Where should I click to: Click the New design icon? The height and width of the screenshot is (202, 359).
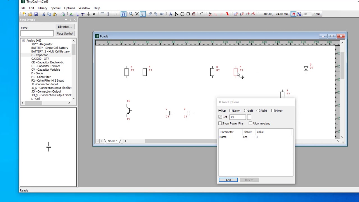pyautogui.click(x=24, y=14)
